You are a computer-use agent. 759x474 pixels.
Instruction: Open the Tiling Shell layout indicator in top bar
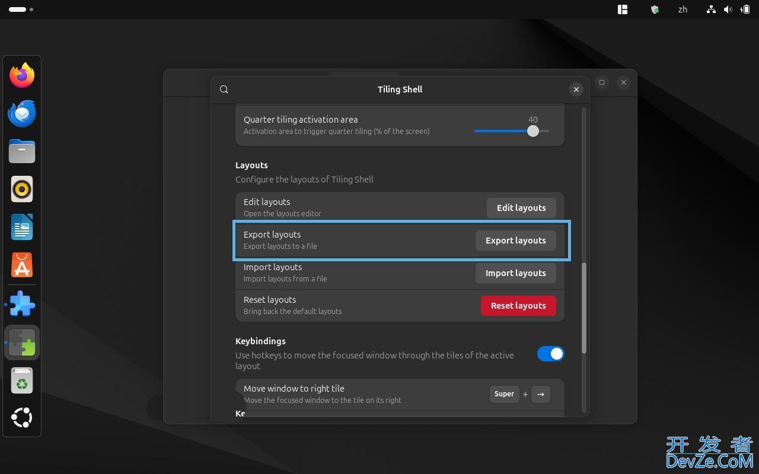coord(623,9)
